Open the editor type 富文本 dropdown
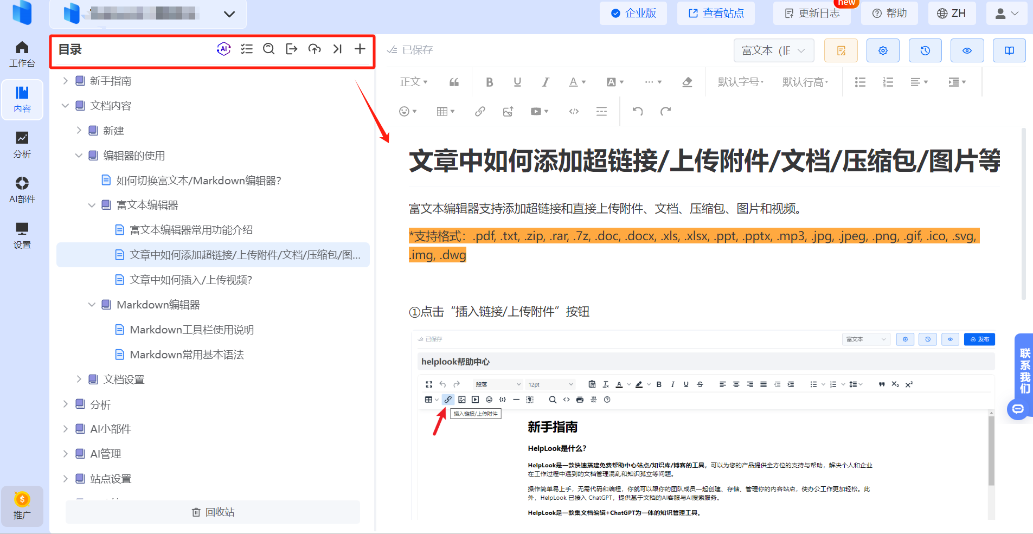Viewport: 1033px width, 534px height. pyautogui.click(x=774, y=50)
